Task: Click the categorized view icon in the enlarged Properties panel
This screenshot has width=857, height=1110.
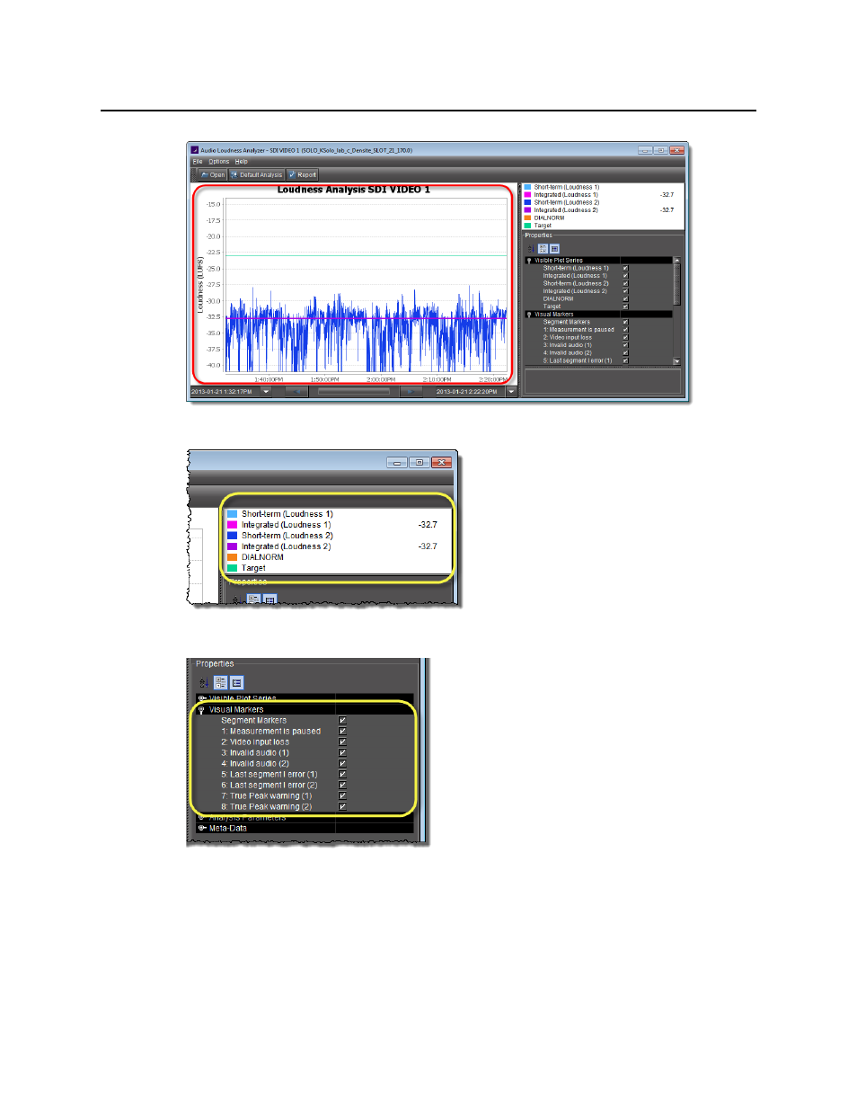Action: coord(220,682)
